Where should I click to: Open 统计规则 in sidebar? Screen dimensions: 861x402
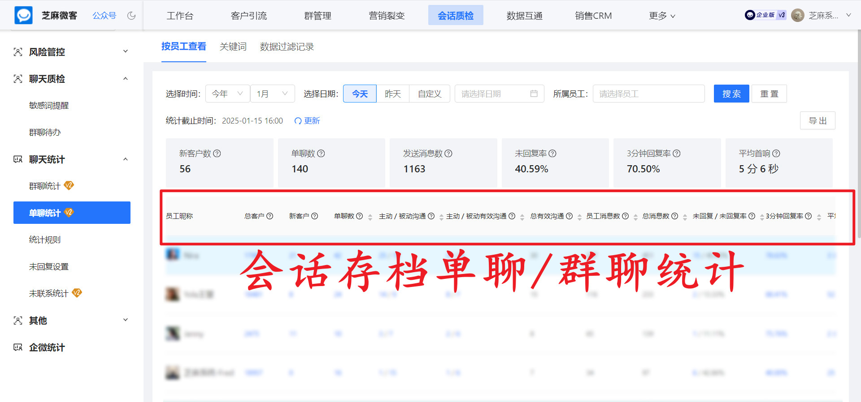click(45, 239)
